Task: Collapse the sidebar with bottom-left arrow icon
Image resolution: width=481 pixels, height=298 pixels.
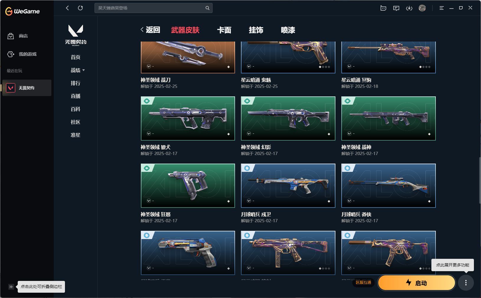Action: [x=11, y=287]
